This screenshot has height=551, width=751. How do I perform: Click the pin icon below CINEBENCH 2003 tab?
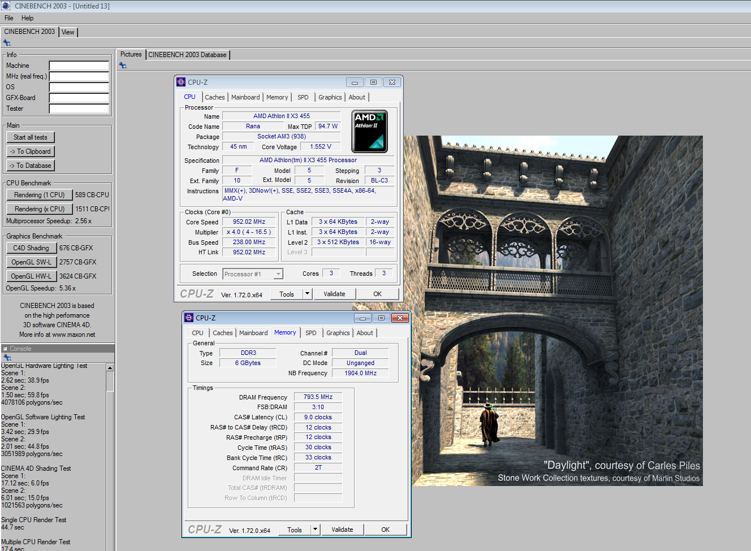click(x=7, y=43)
